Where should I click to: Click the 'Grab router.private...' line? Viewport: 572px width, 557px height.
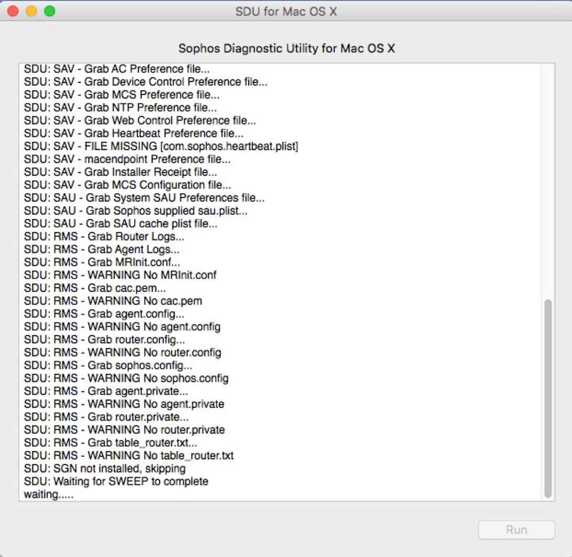tap(106, 417)
